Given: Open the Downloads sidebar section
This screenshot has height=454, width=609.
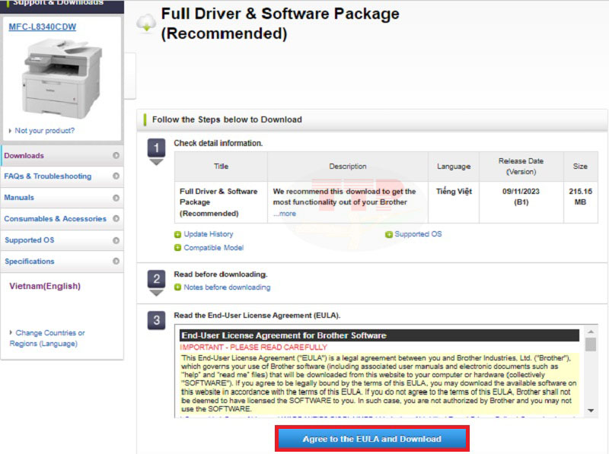Looking at the screenshot, I should [x=30, y=154].
